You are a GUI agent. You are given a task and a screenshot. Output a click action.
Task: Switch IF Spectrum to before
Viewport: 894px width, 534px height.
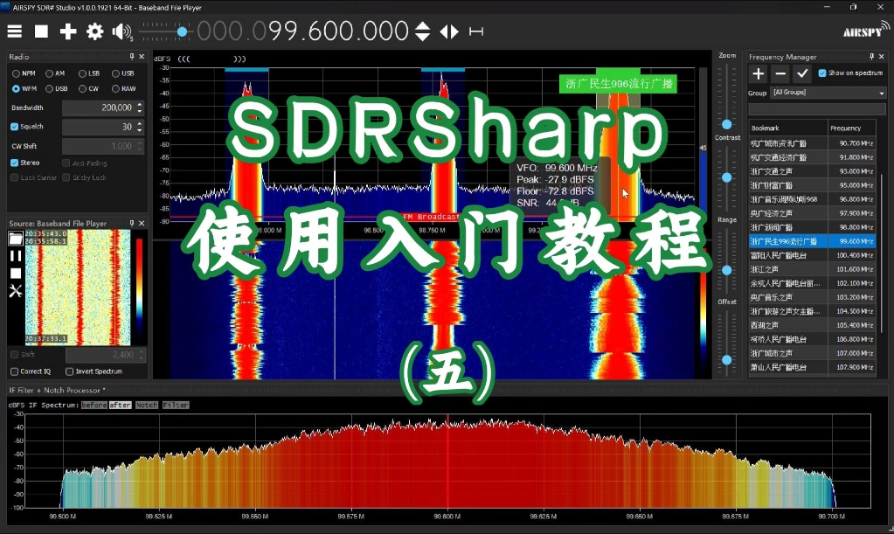point(94,406)
